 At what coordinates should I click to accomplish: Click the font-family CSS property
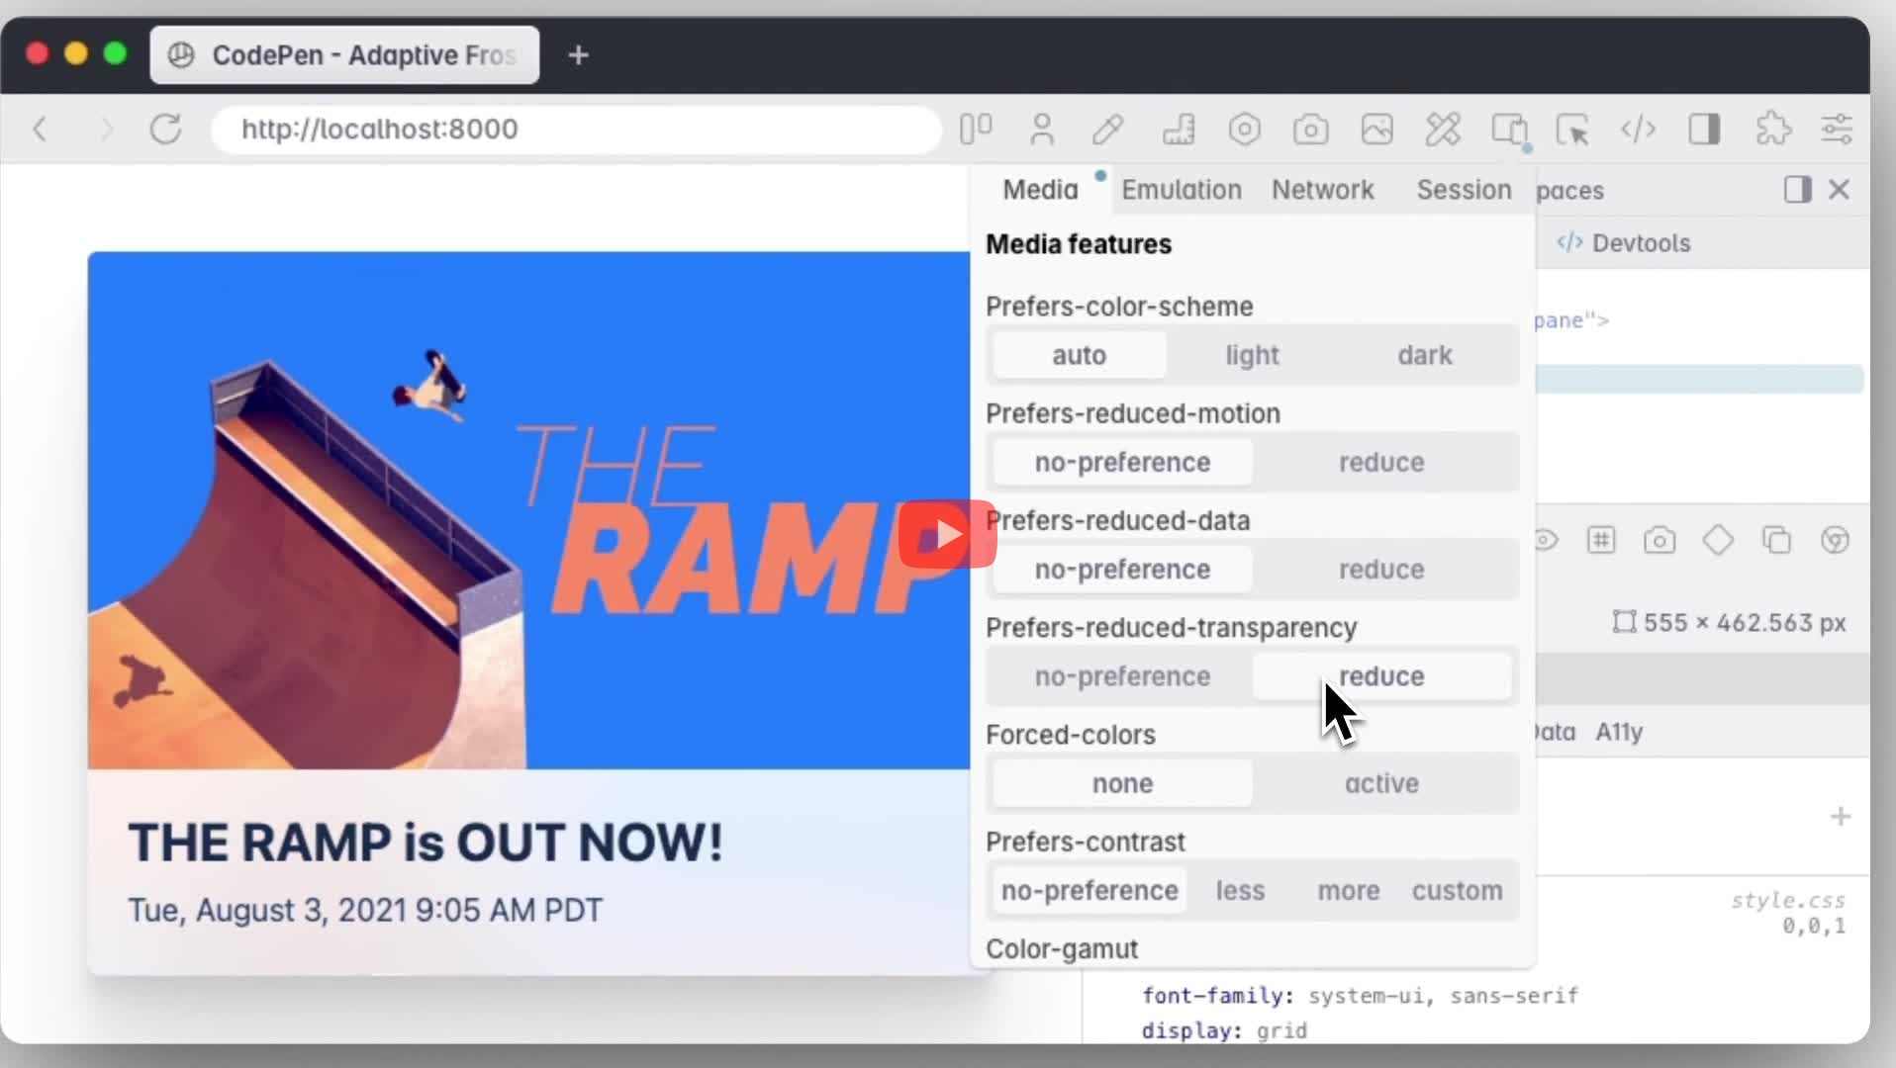(1217, 996)
